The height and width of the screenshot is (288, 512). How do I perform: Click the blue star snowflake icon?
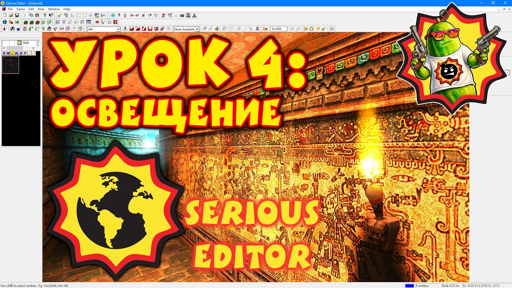[x=18, y=29]
